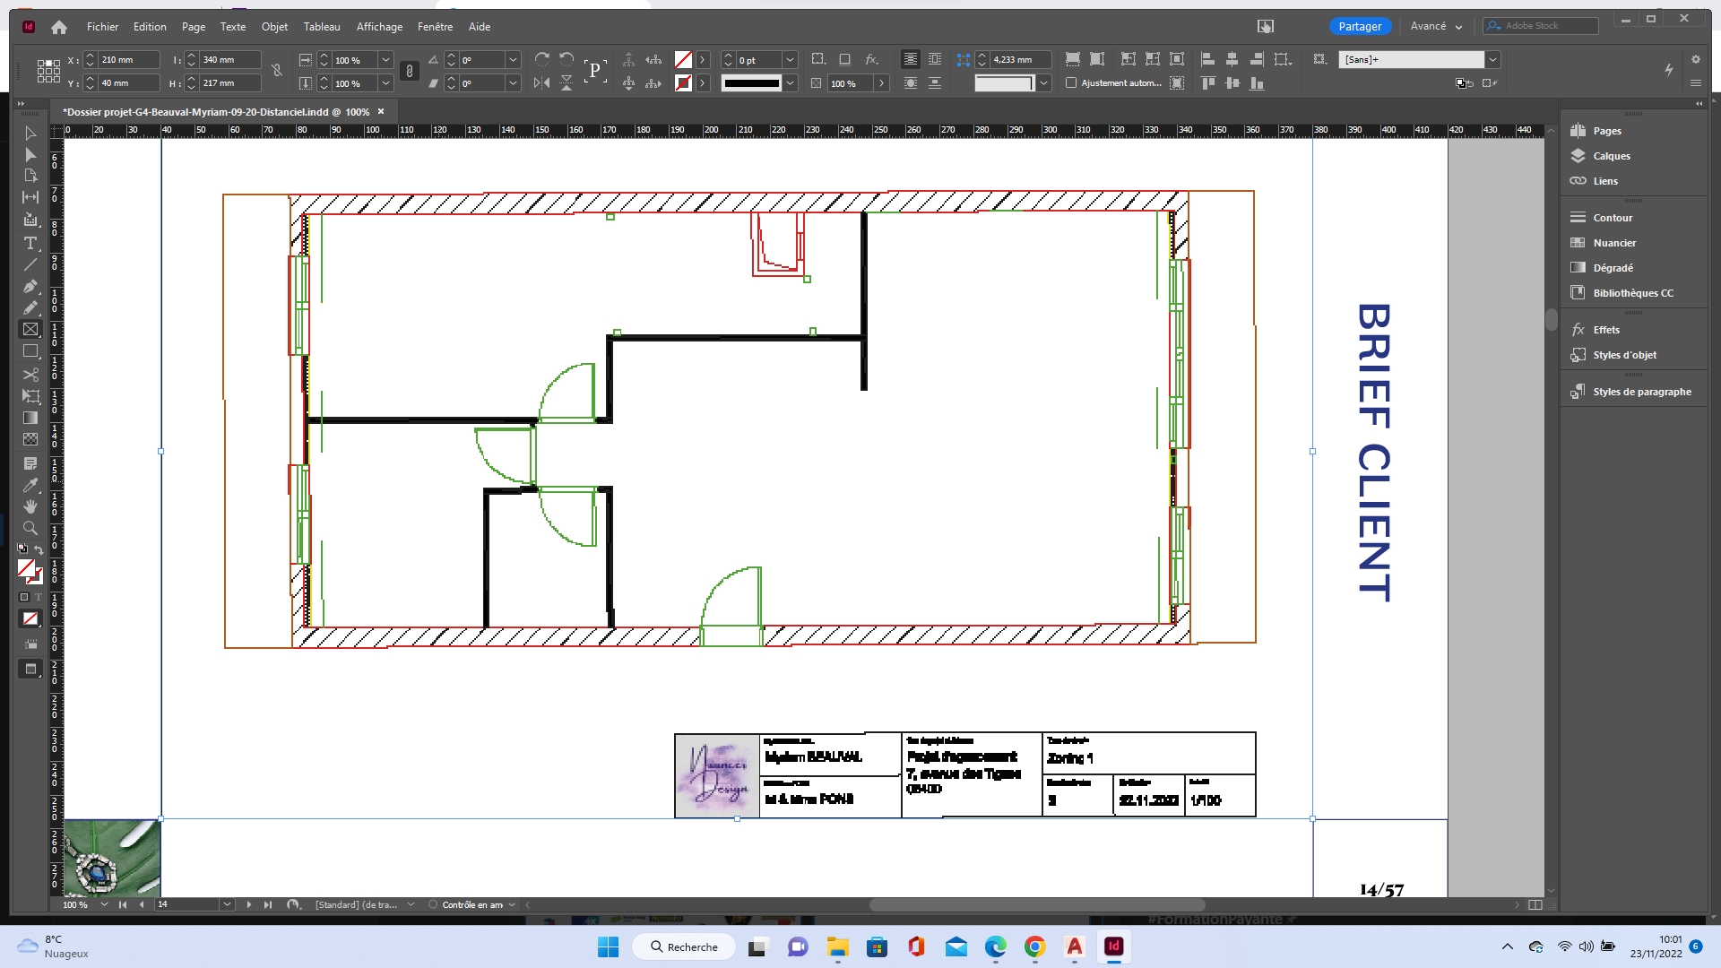Viewport: 1721px width, 968px height.
Task: Pick the Eyedropper tool
Action: coord(30,485)
